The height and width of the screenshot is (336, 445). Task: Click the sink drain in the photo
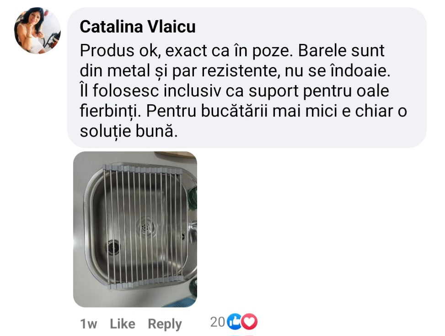tap(145, 226)
